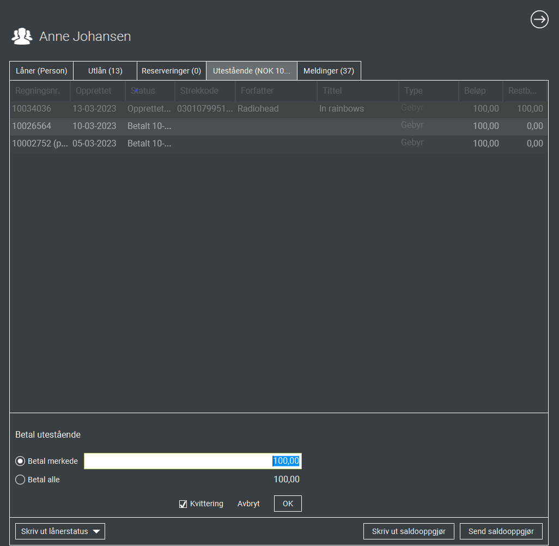Sort by Regningsnr. column header
This screenshot has width=559, height=546.
pyautogui.click(x=40, y=91)
